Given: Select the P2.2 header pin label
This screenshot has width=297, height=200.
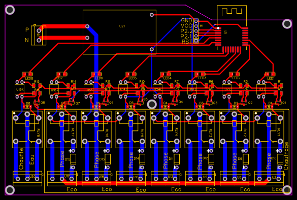Looking at the screenshot, I should pos(186,31).
